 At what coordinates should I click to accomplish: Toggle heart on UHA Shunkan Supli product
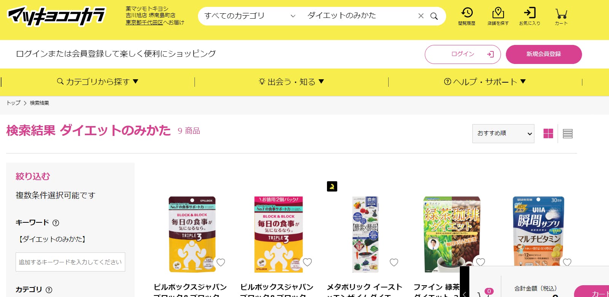coord(567,262)
